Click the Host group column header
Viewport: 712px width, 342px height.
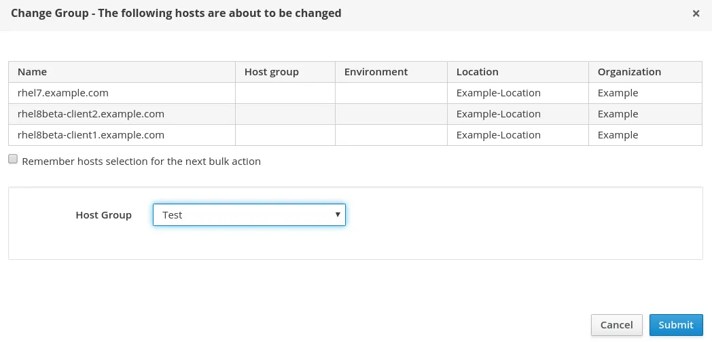[272, 72]
